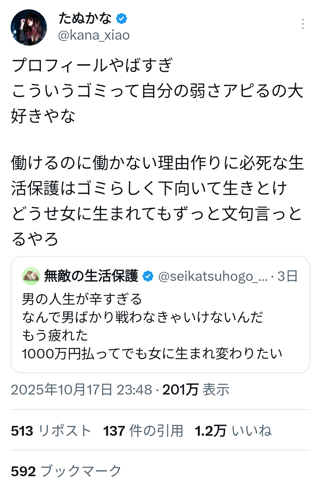Open the quoted author name 無敵の生活保護
Viewport: 321px width, 484px height.
(x=91, y=276)
